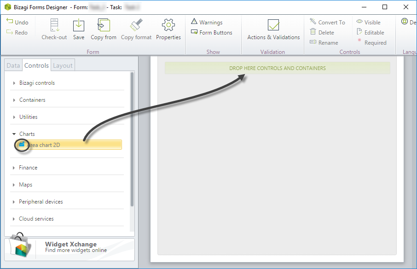The image size is (417, 269).
Task: Click the Form Buttons icon
Action: click(194, 32)
